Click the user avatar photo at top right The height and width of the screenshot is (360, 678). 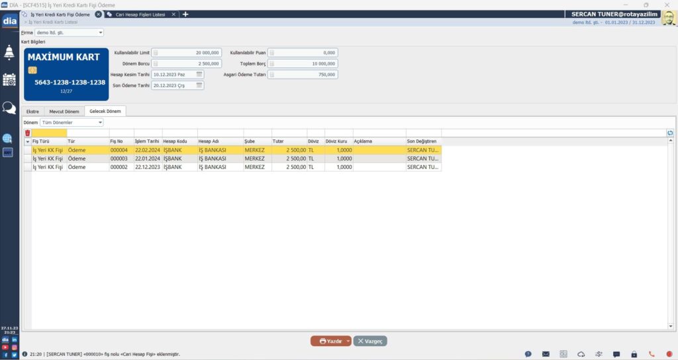pos(669,18)
